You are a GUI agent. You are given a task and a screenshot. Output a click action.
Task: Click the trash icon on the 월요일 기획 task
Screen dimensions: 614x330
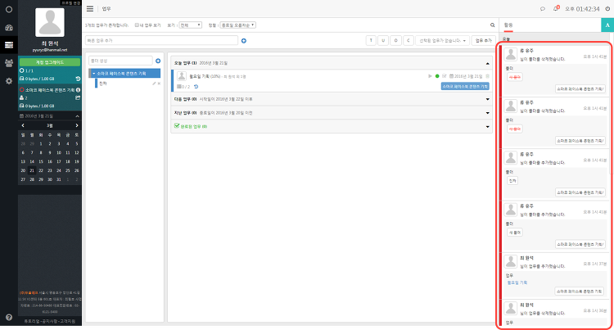[x=488, y=76]
